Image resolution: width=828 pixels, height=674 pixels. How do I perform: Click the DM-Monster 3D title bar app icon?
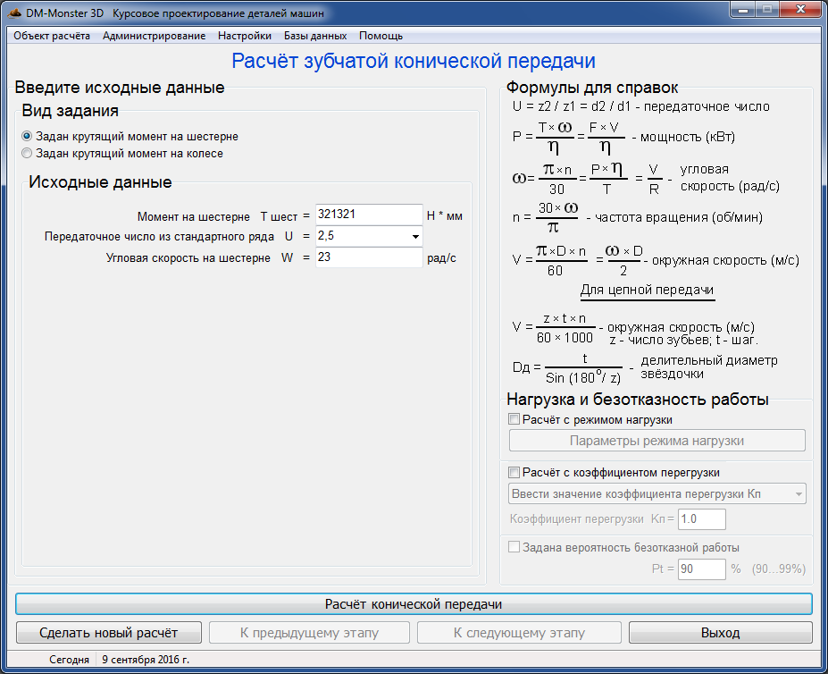14,13
